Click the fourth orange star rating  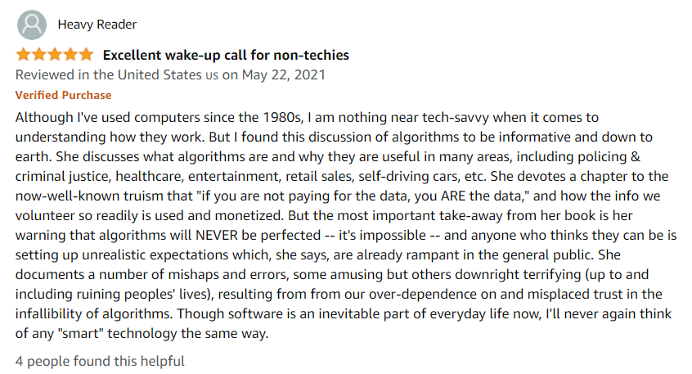click(70, 55)
